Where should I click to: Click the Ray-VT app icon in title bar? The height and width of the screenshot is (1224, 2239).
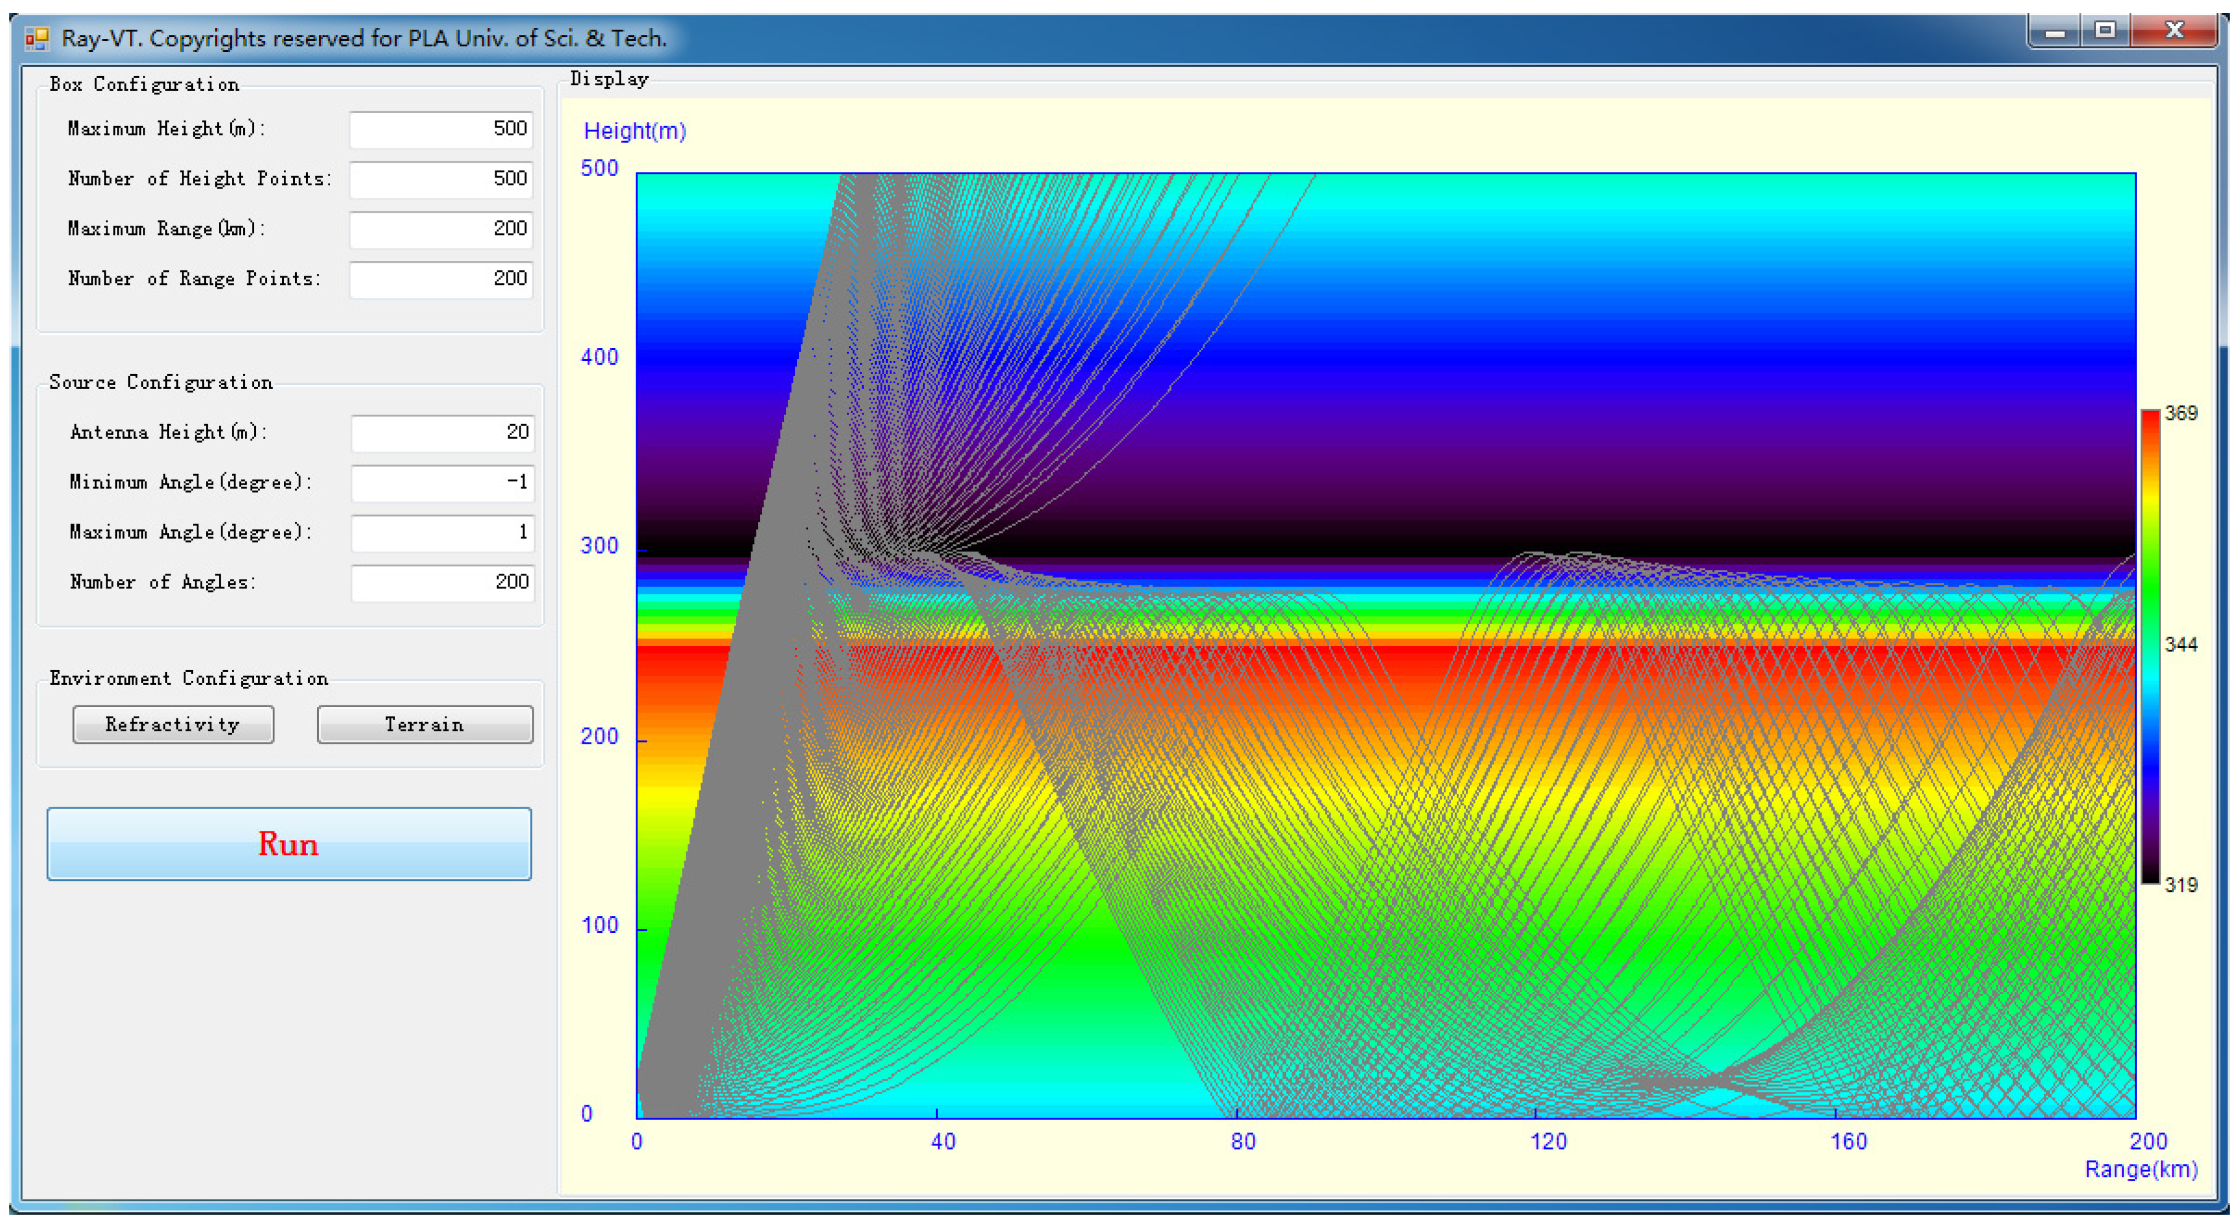click(36, 38)
